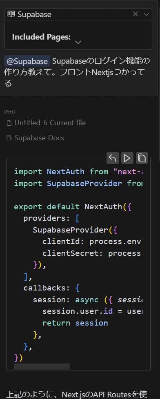The height and width of the screenshot is (399, 160).
Task: Click the Included Pages: label
Action: (x=41, y=37)
